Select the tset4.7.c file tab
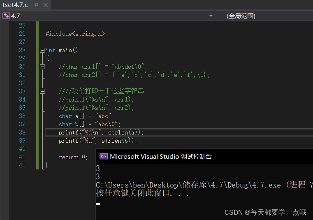The width and height of the screenshot is (313, 220). [15, 5]
